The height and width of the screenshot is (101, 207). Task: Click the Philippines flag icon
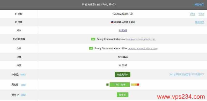click(112, 22)
